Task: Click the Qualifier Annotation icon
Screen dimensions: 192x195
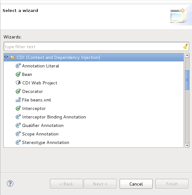Action: coord(18,125)
